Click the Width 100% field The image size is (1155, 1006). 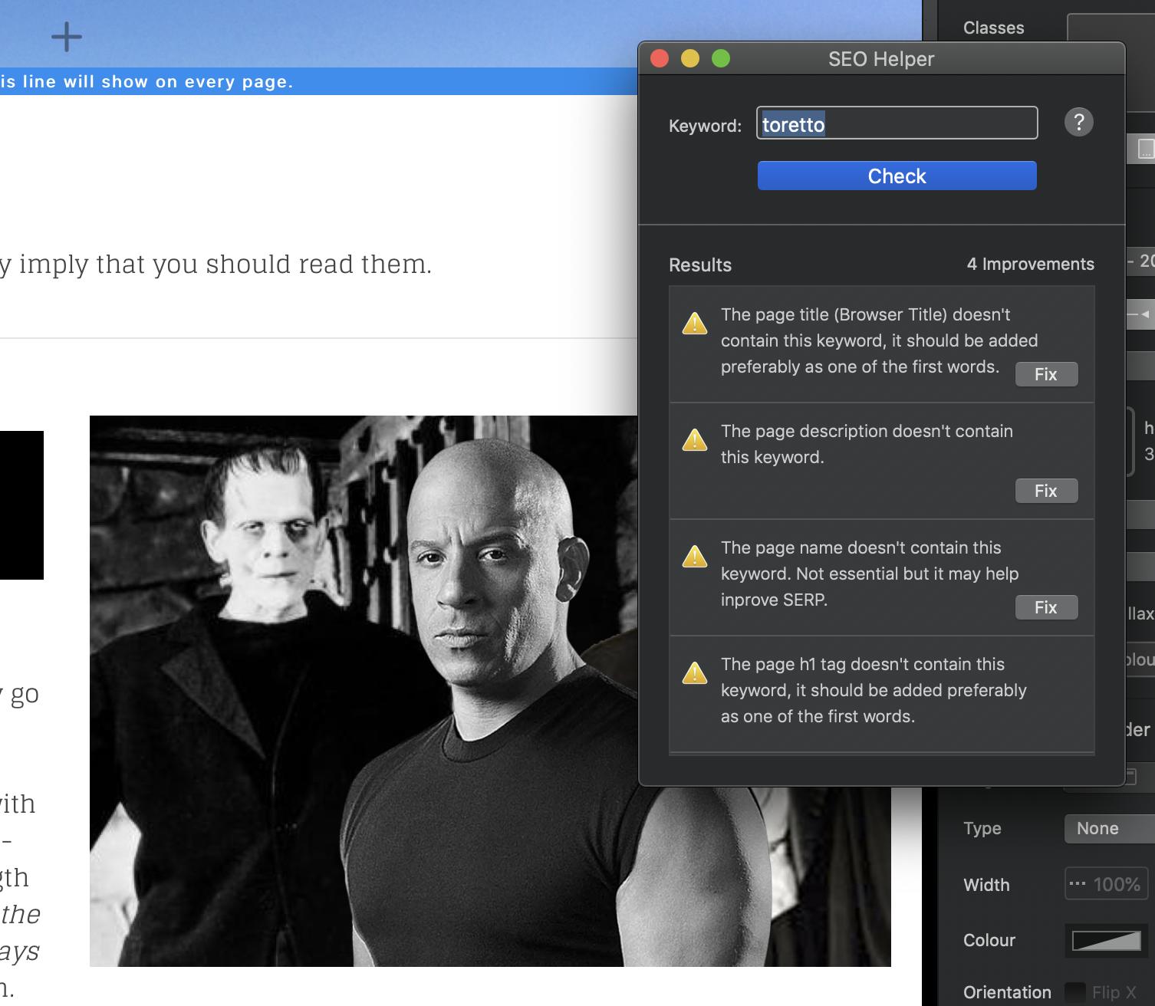coord(1107,885)
